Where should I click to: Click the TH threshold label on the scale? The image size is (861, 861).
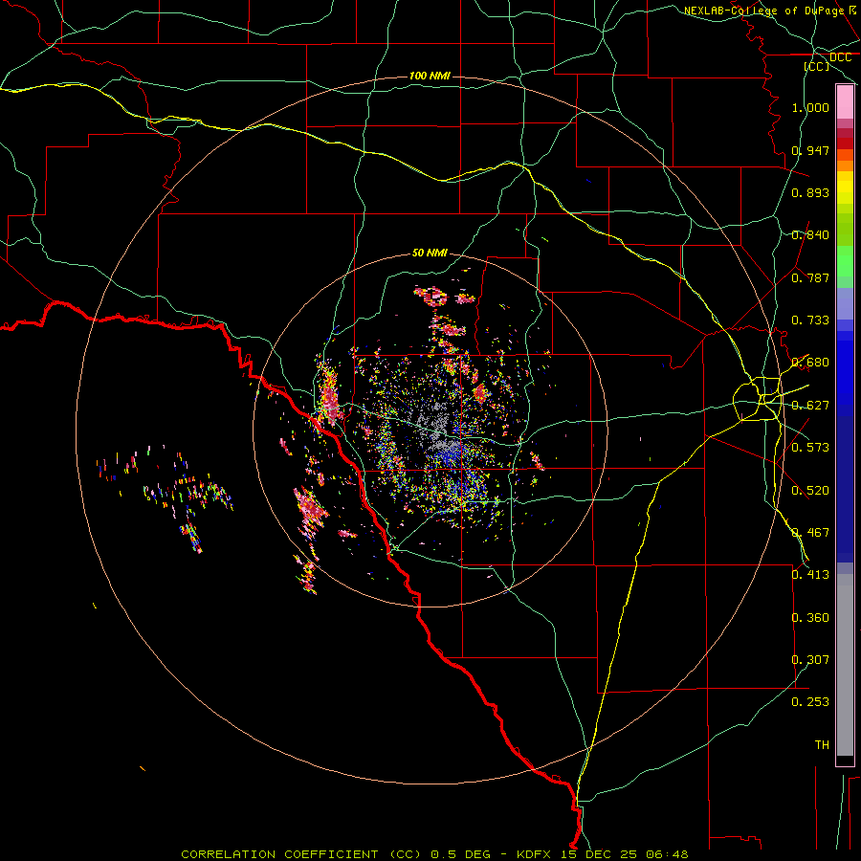click(x=822, y=745)
